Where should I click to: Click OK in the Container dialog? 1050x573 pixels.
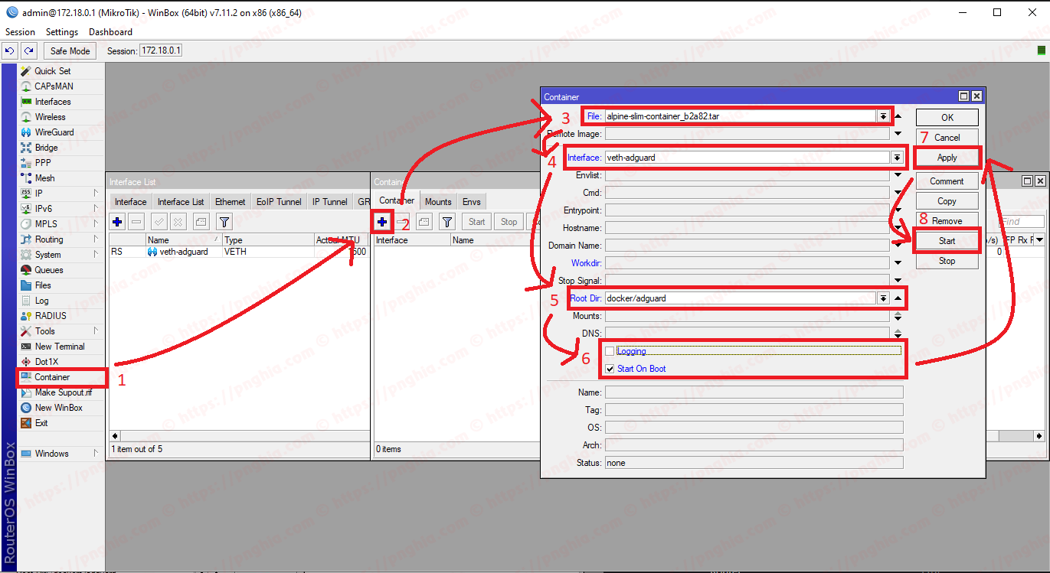(x=947, y=117)
